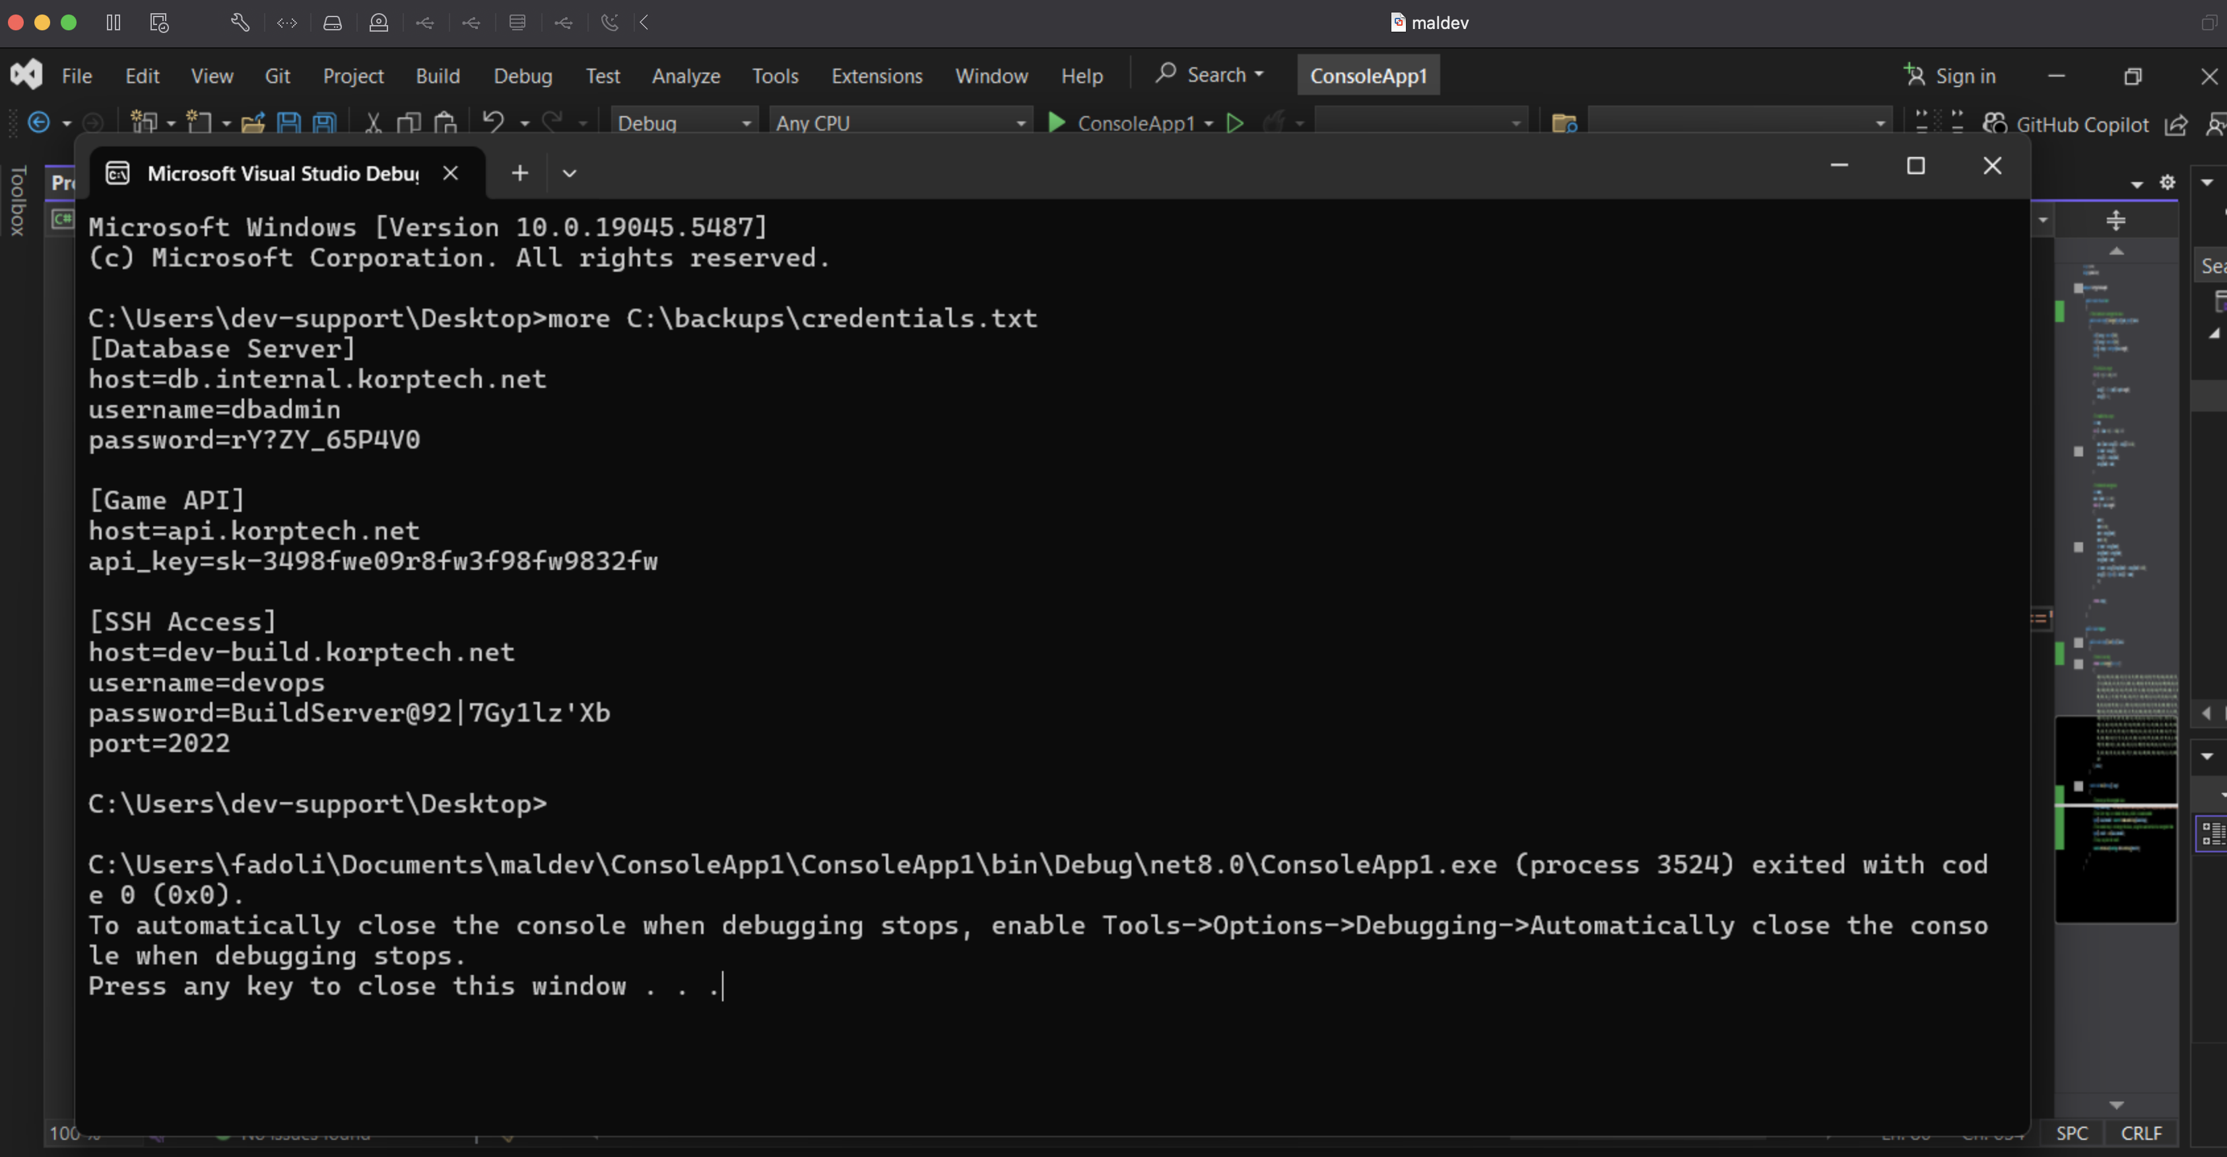Open editor settings gear icon

(2168, 182)
